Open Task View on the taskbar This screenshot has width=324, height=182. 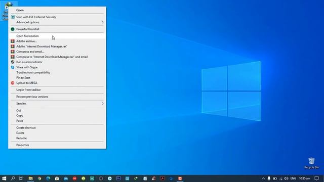coord(21,178)
